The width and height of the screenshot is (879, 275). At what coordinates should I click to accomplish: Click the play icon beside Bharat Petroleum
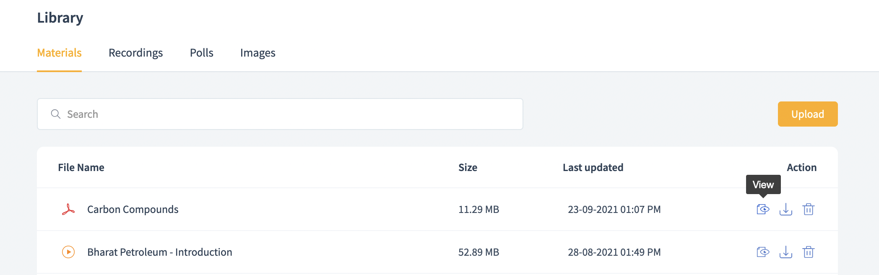(x=68, y=252)
